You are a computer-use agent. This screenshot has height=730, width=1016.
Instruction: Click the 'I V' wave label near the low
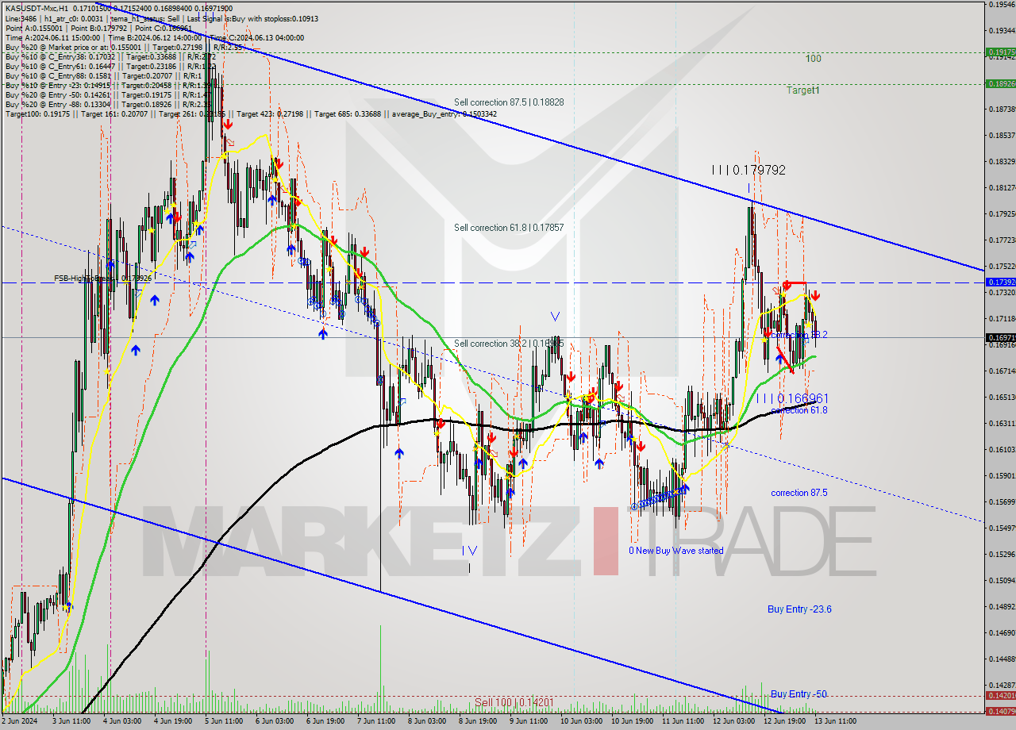470,550
